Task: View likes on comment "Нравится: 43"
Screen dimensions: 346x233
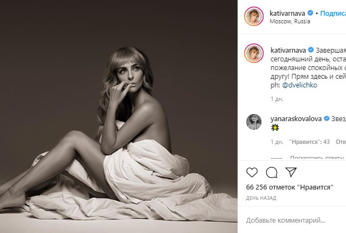Action: click(x=310, y=142)
